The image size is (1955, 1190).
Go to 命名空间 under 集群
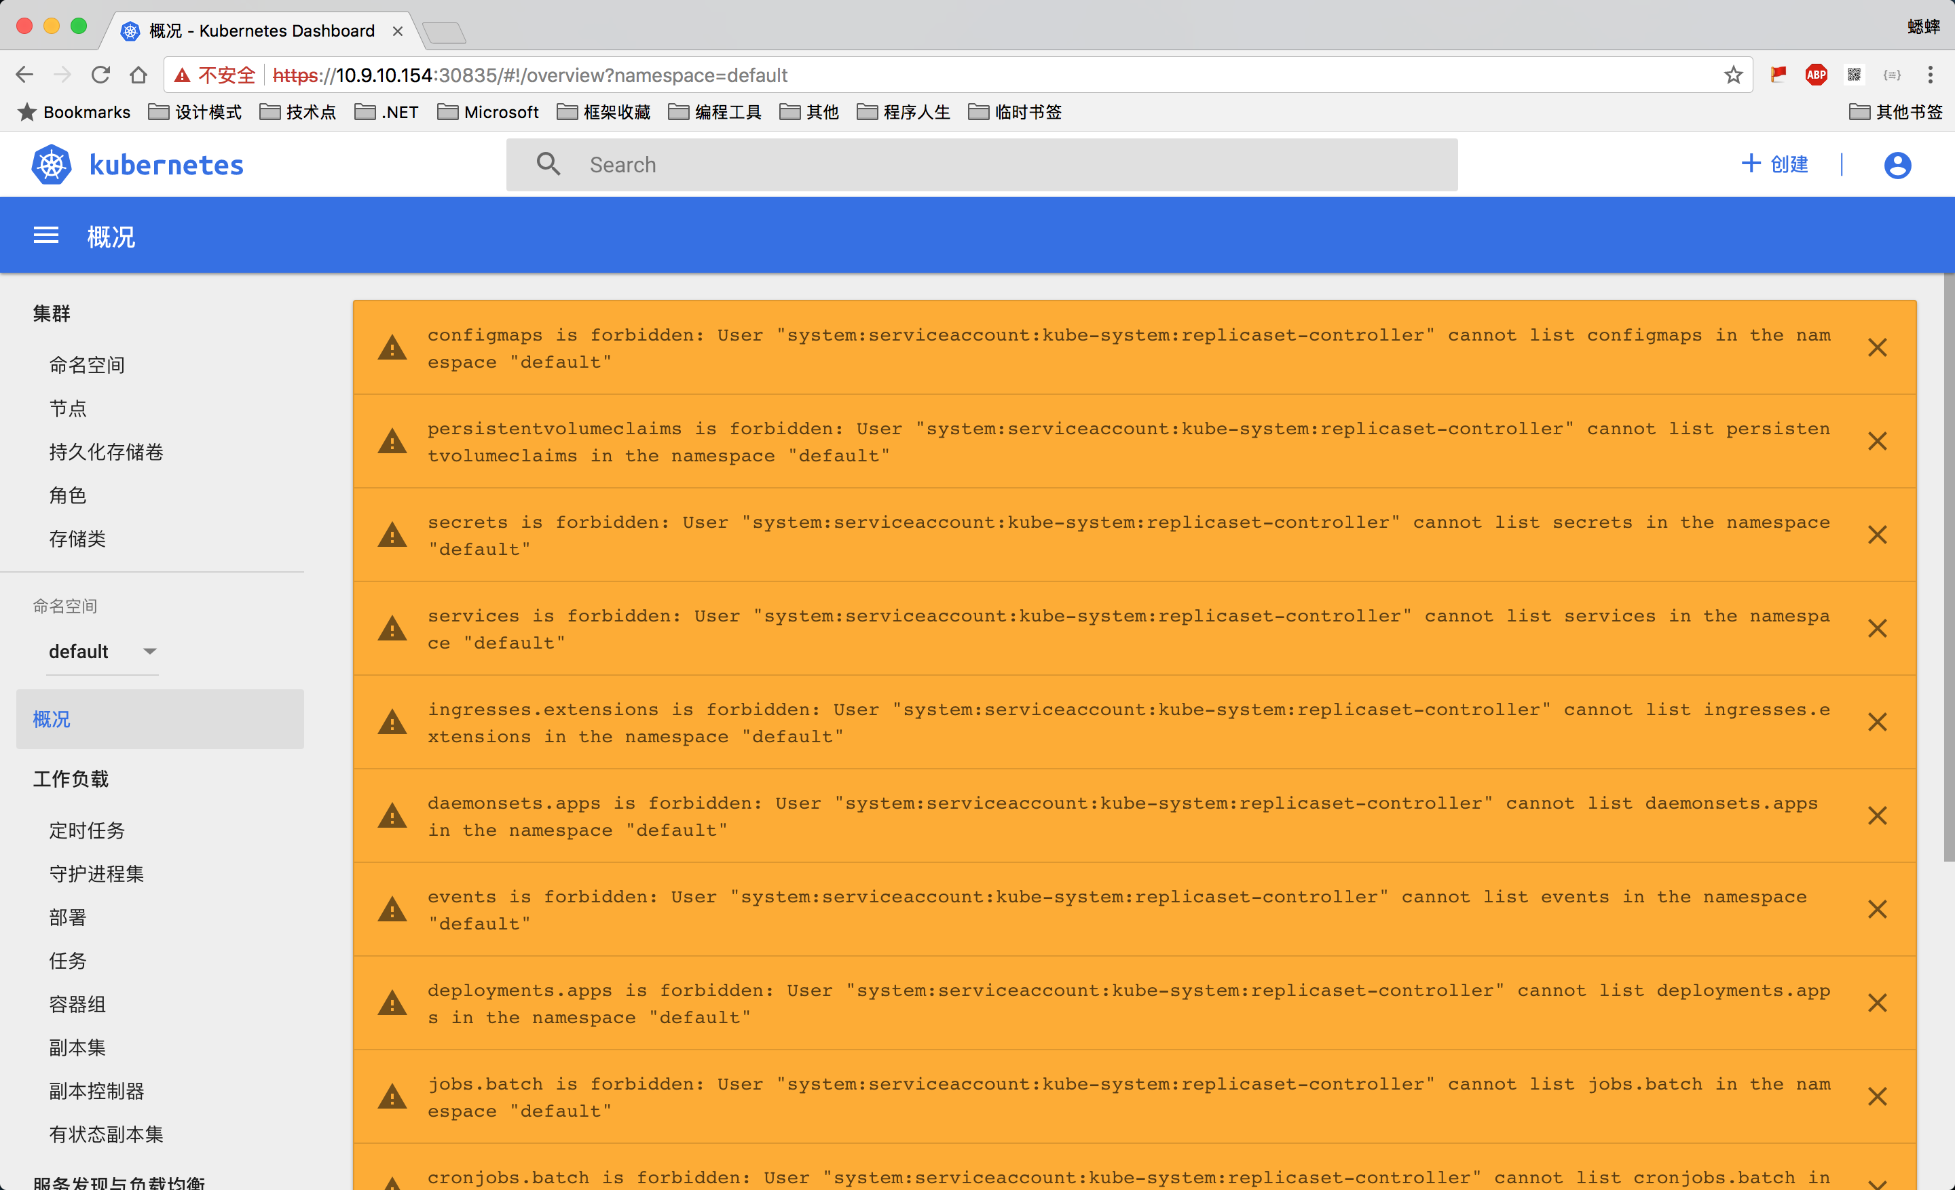tap(88, 365)
